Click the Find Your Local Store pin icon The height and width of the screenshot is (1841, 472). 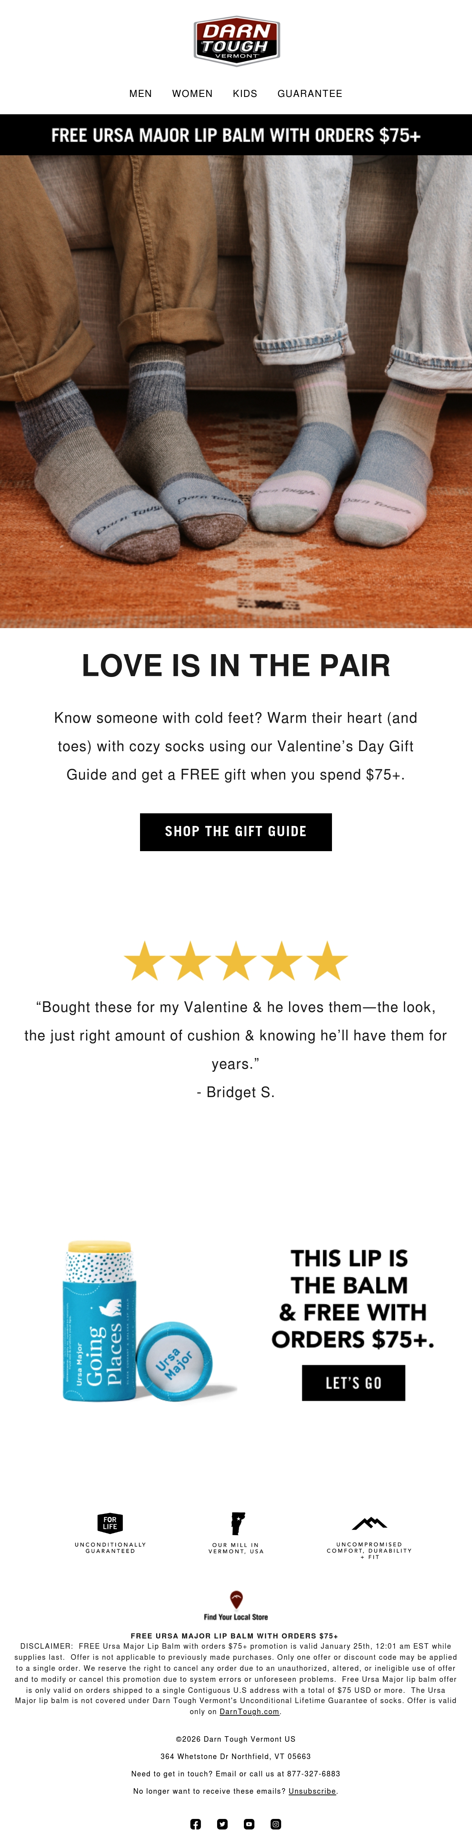pos(236,1599)
